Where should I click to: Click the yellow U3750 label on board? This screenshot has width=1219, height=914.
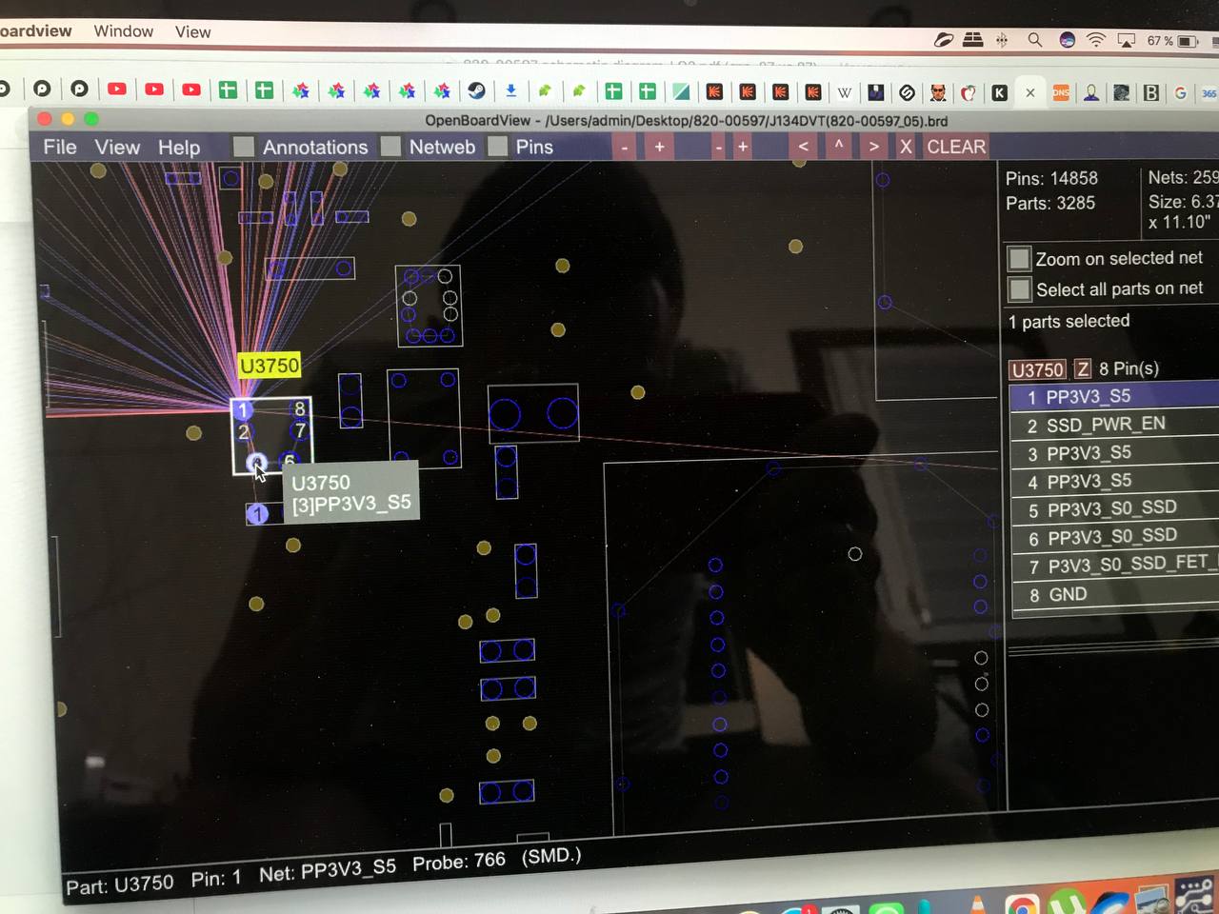[270, 366]
